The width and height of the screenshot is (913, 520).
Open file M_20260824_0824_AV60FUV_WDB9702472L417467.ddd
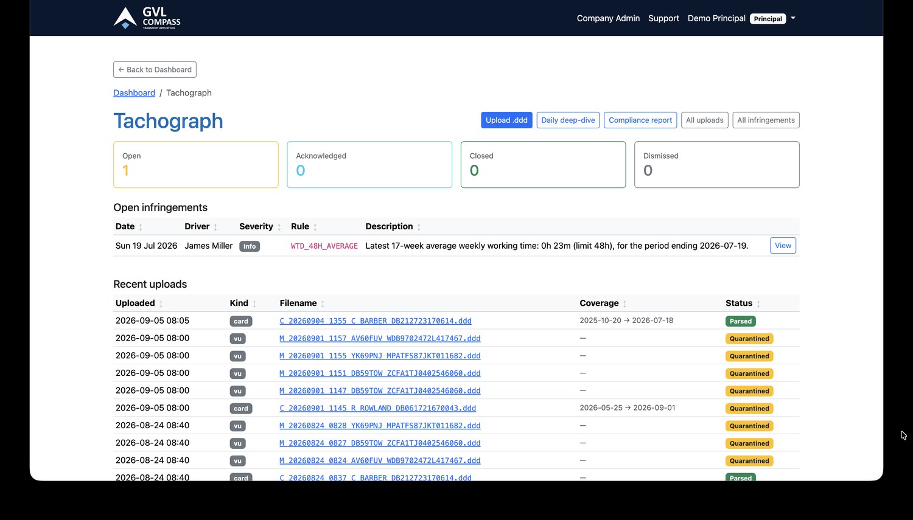point(380,460)
